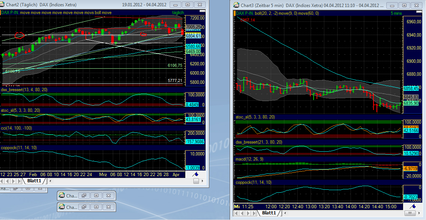Viewport: 426px width, 220px height.
Task: Click the first-sheet navigation arrow in Chart2
Action: tap(2, 181)
